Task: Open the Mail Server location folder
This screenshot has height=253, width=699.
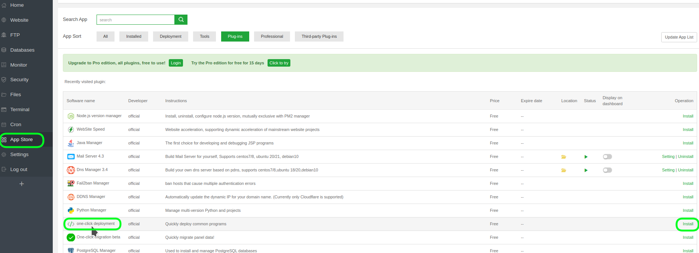Action: point(564,157)
